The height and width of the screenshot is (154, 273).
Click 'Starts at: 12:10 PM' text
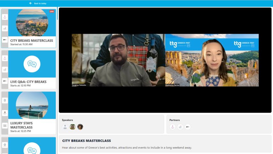(x=21, y=85)
